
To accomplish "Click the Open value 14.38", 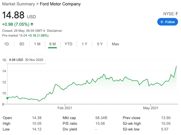I will [37, 118].
